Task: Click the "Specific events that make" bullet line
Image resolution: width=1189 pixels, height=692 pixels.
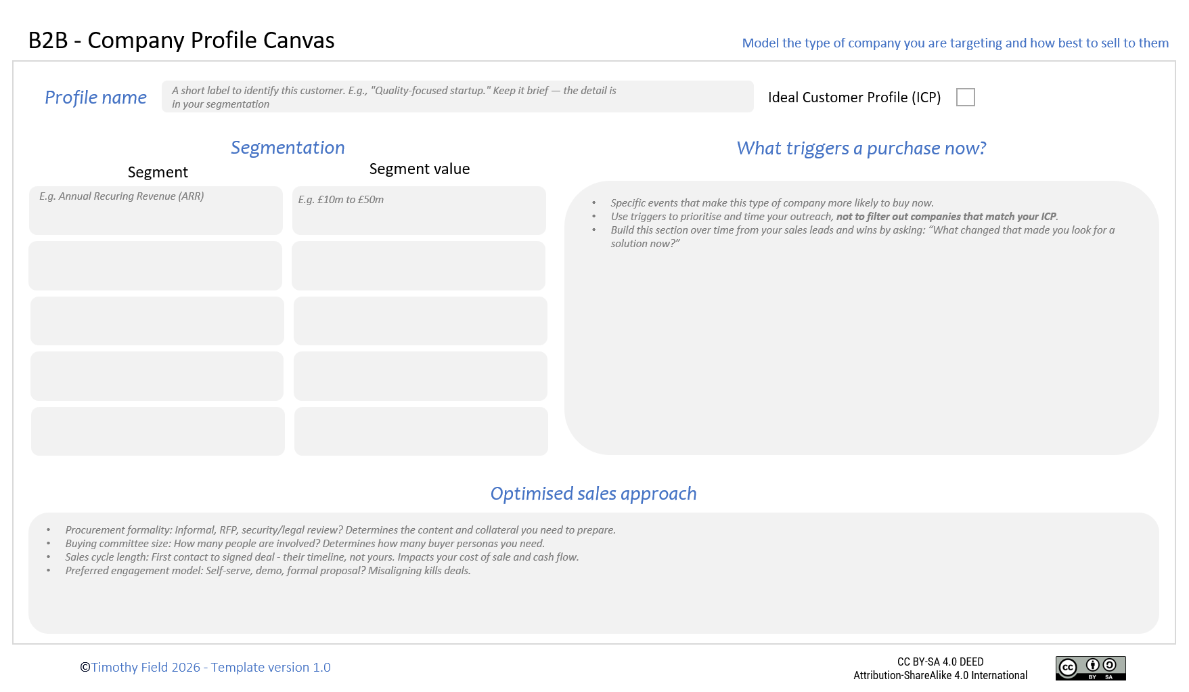Action: click(x=772, y=203)
